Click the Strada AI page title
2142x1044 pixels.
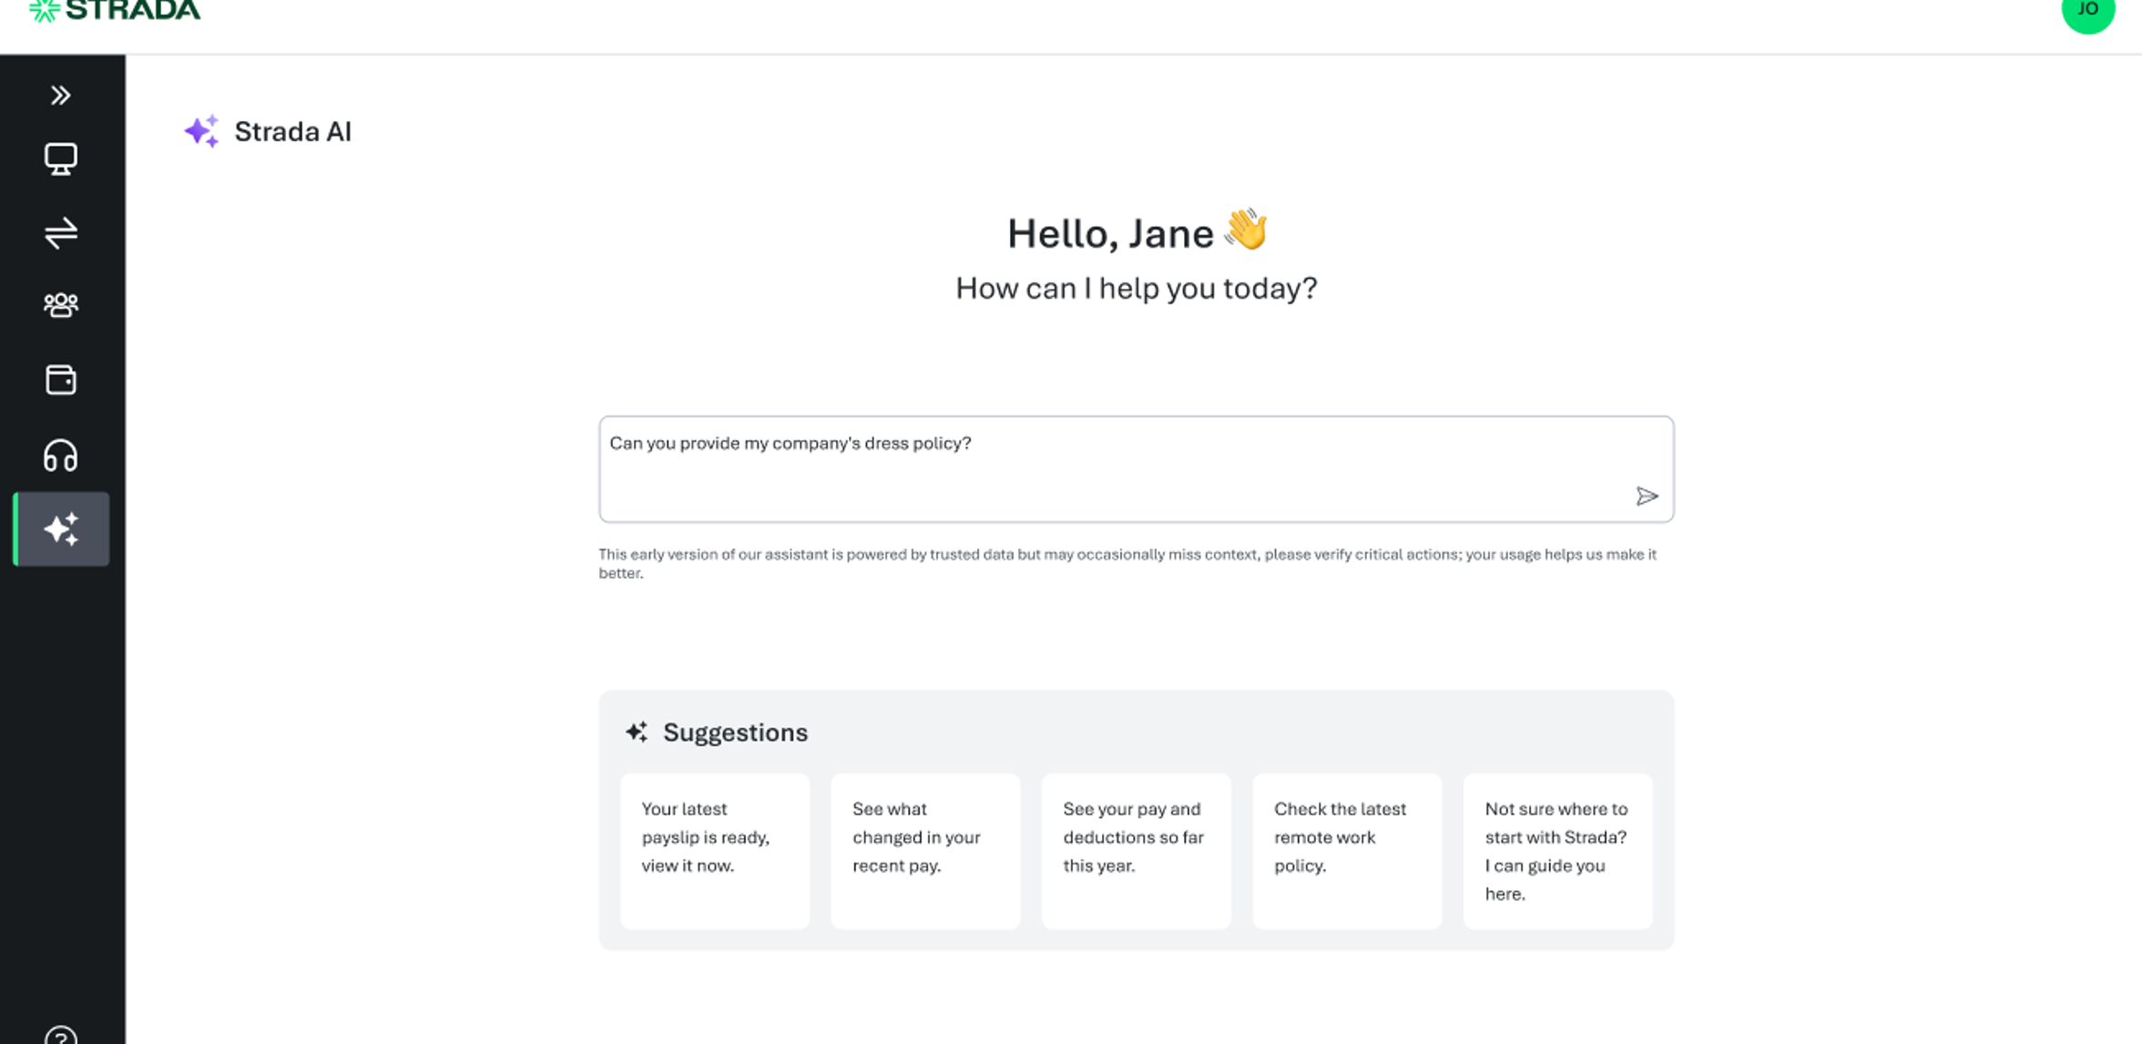(292, 132)
